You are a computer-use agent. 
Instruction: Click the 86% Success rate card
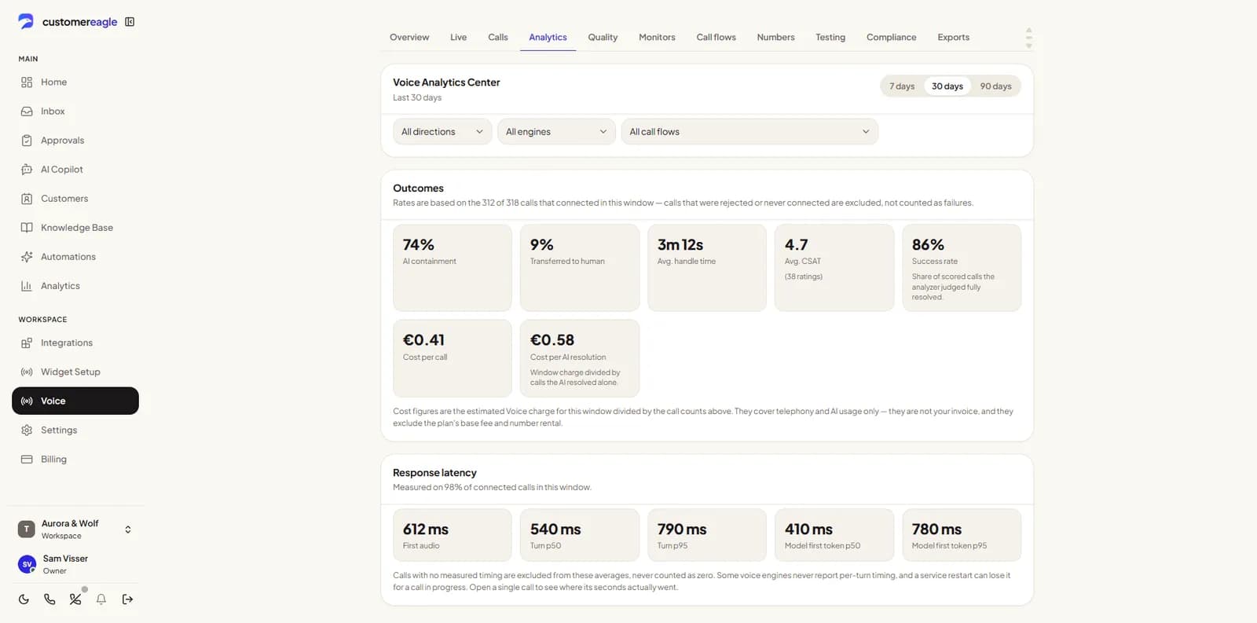pos(962,268)
